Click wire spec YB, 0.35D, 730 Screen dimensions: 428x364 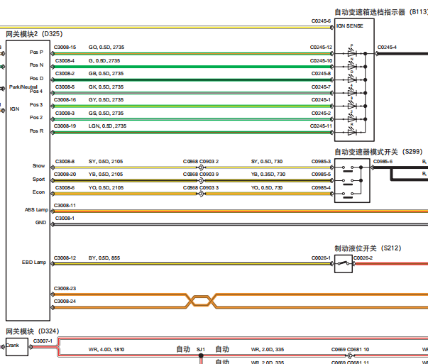click(268, 175)
